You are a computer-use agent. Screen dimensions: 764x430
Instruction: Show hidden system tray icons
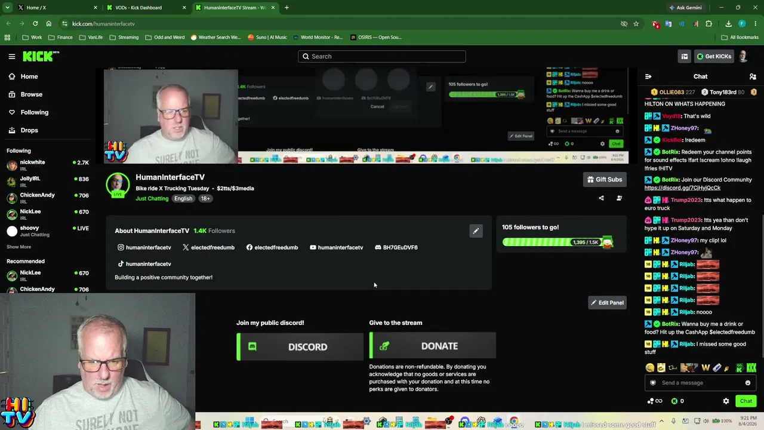tap(661, 422)
